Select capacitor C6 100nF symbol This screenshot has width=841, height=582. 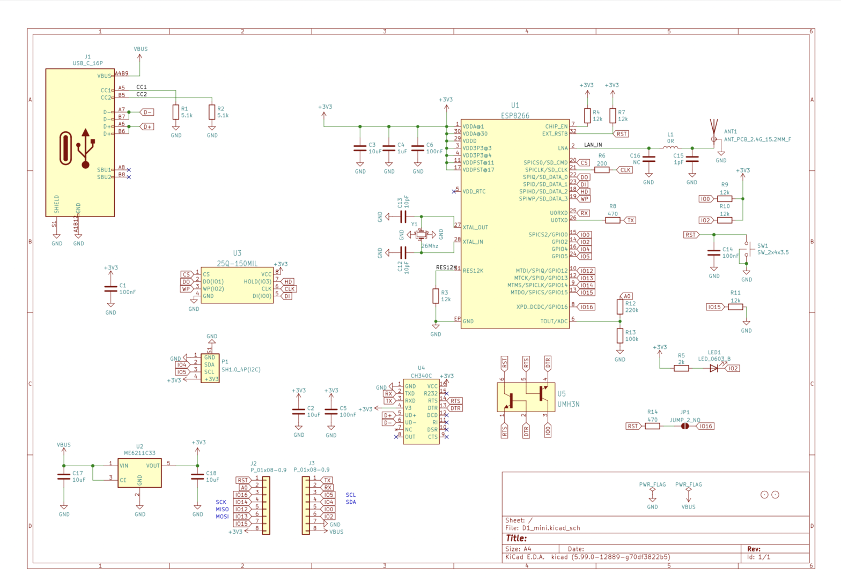(418, 148)
